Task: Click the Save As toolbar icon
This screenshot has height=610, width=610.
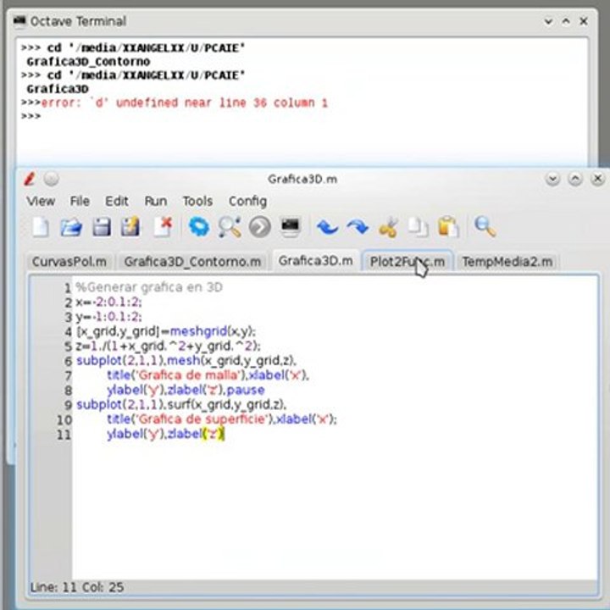Action: tap(130, 227)
